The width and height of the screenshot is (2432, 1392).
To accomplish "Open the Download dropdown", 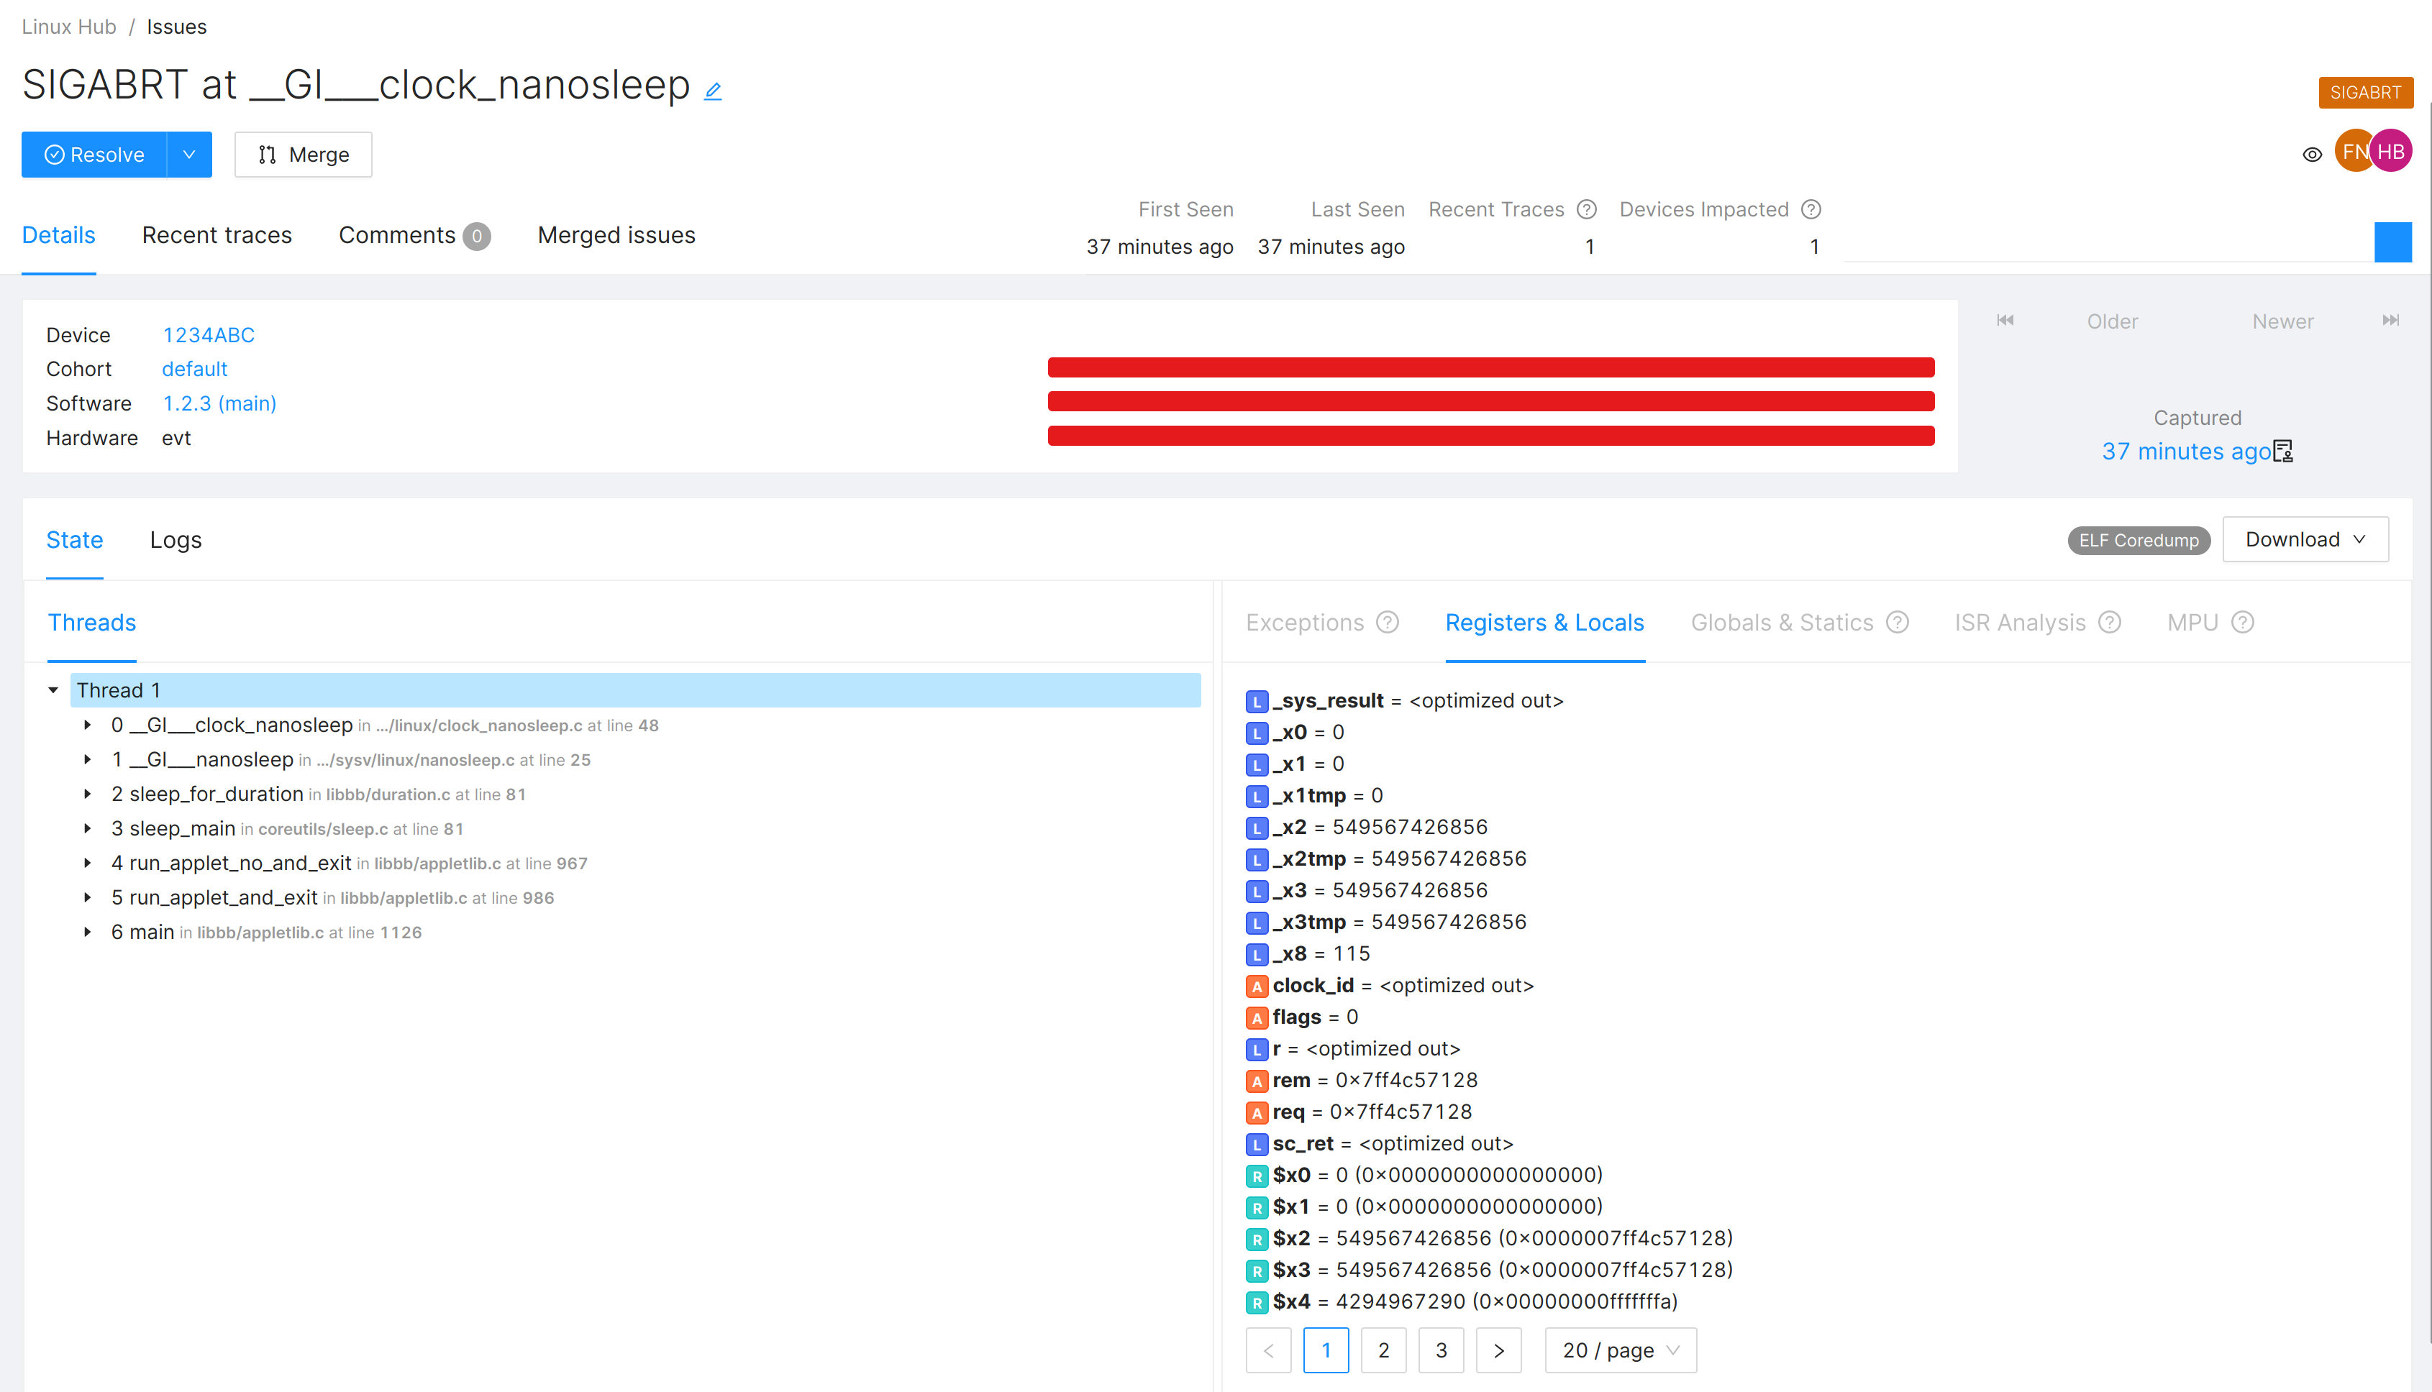I will (2305, 539).
